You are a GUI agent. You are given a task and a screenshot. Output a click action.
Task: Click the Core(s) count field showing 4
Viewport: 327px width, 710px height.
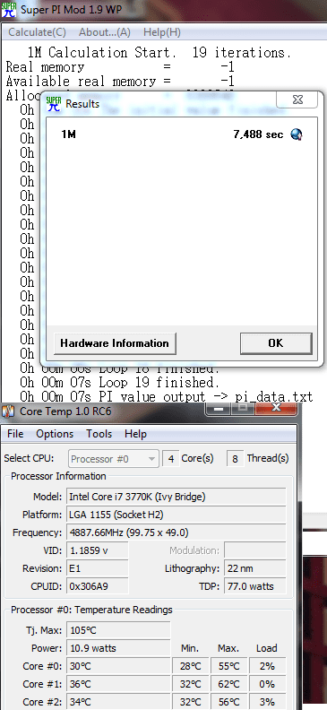[171, 459]
